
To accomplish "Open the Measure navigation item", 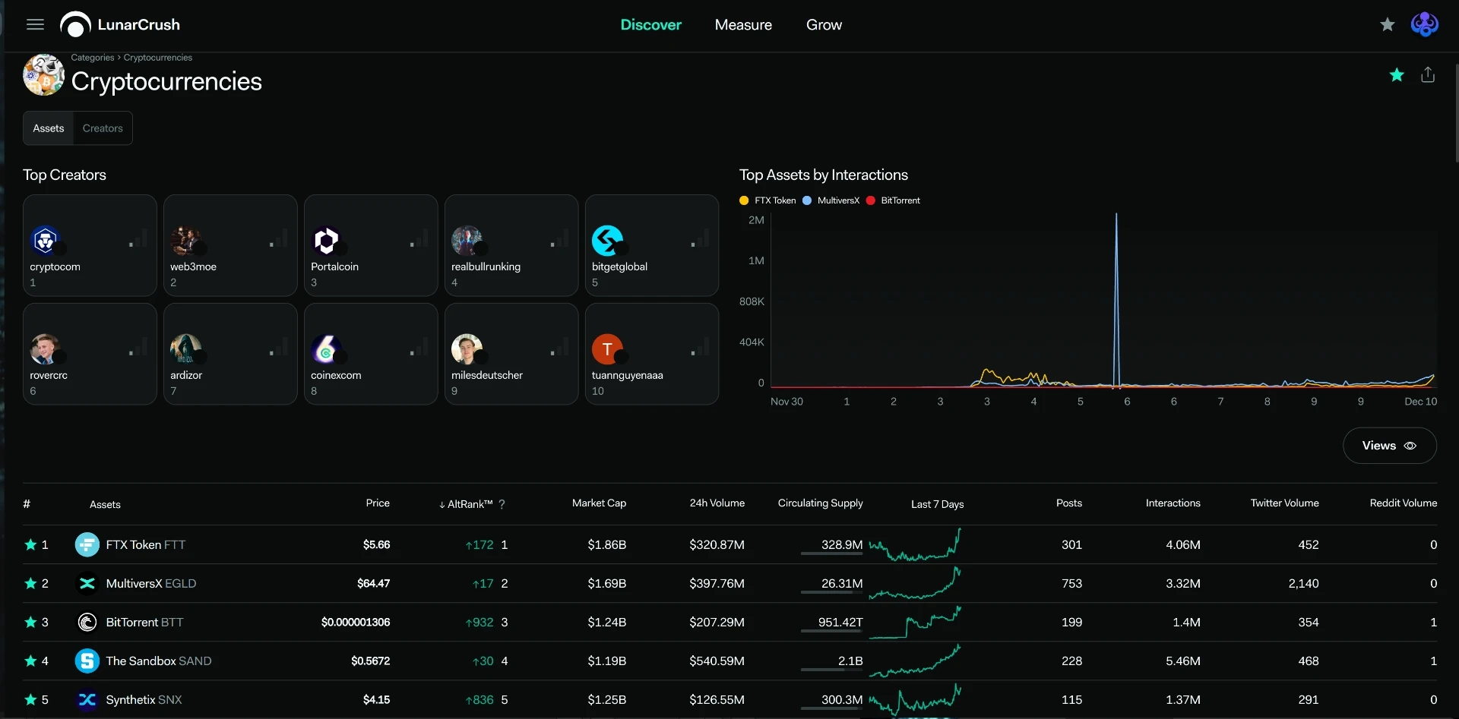I will 743,24.
